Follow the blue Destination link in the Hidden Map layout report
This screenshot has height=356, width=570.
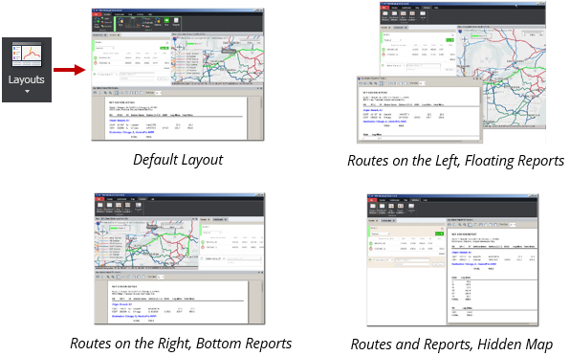473,264
